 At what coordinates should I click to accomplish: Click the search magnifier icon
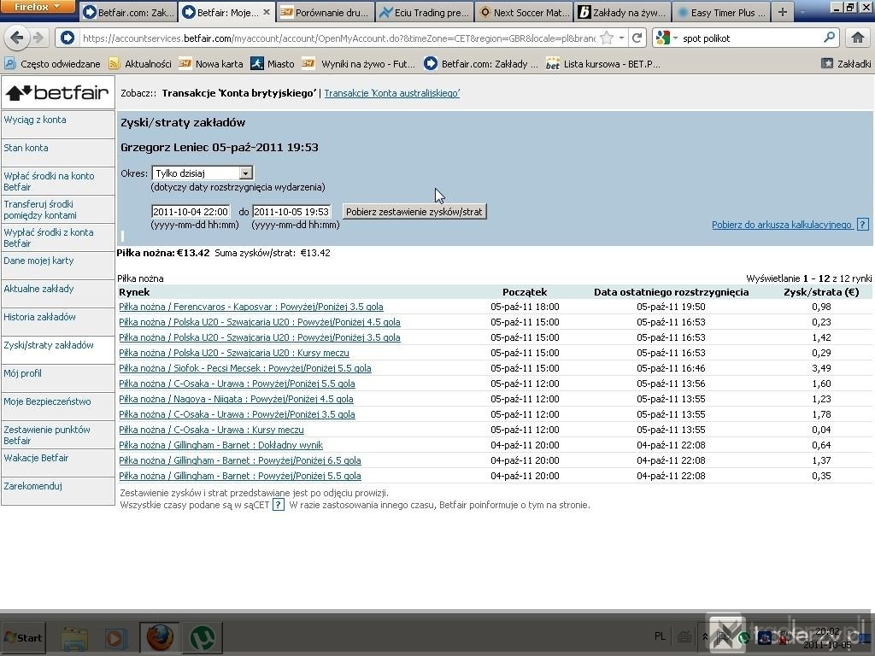pos(829,38)
